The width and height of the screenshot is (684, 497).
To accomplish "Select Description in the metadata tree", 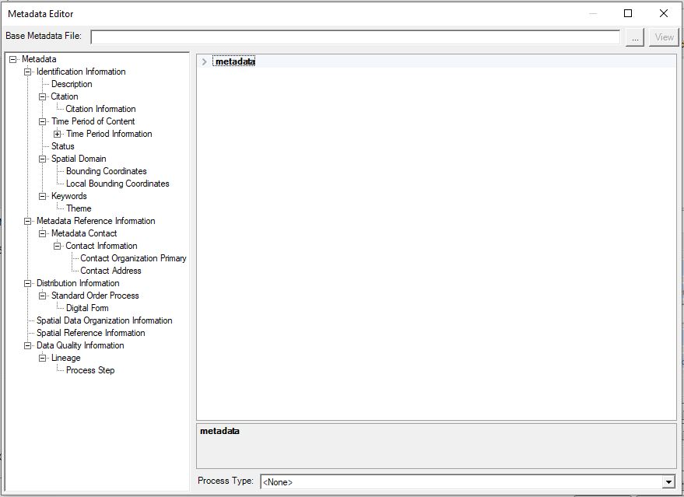I will coord(72,84).
